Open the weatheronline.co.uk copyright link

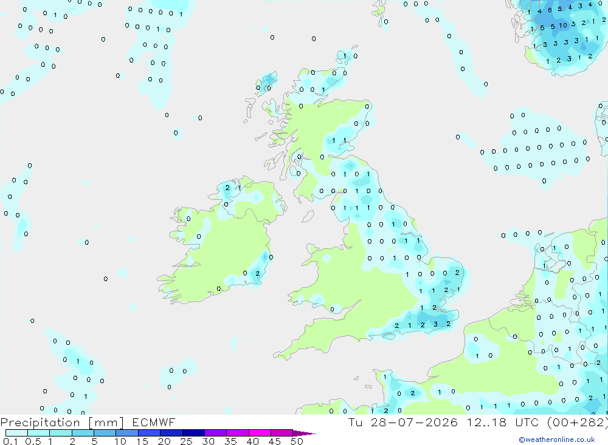click(557, 440)
